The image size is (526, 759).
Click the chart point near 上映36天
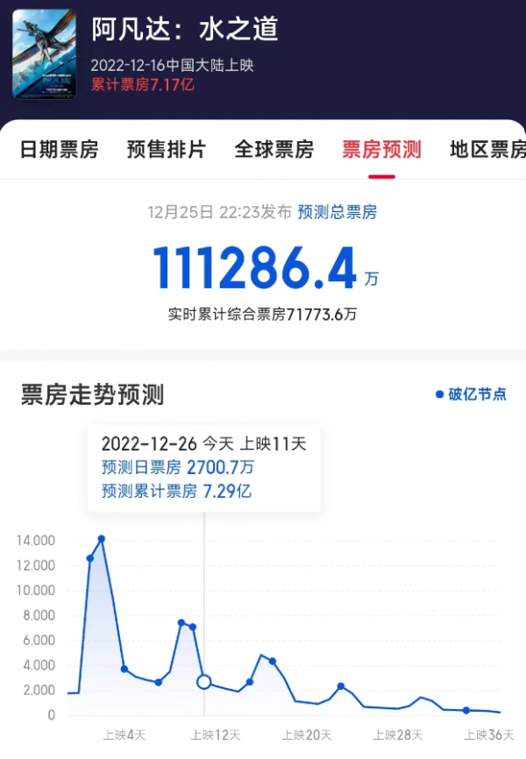tap(466, 710)
